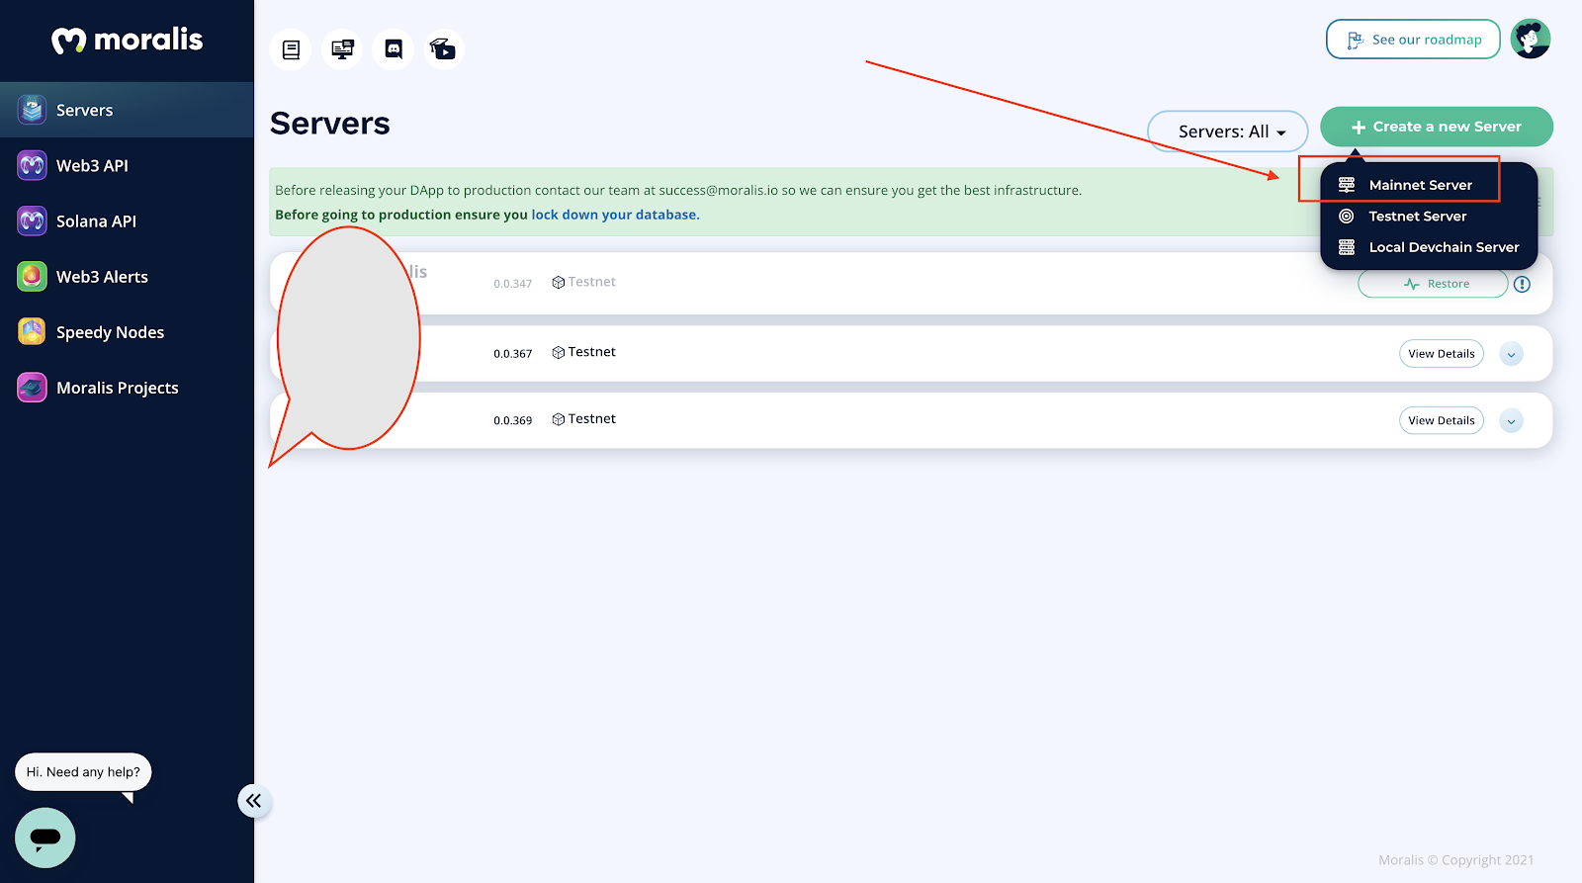Go to Solana API in the sidebar
The height and width of the screenshot is (883, 1582).
point(127,221)
